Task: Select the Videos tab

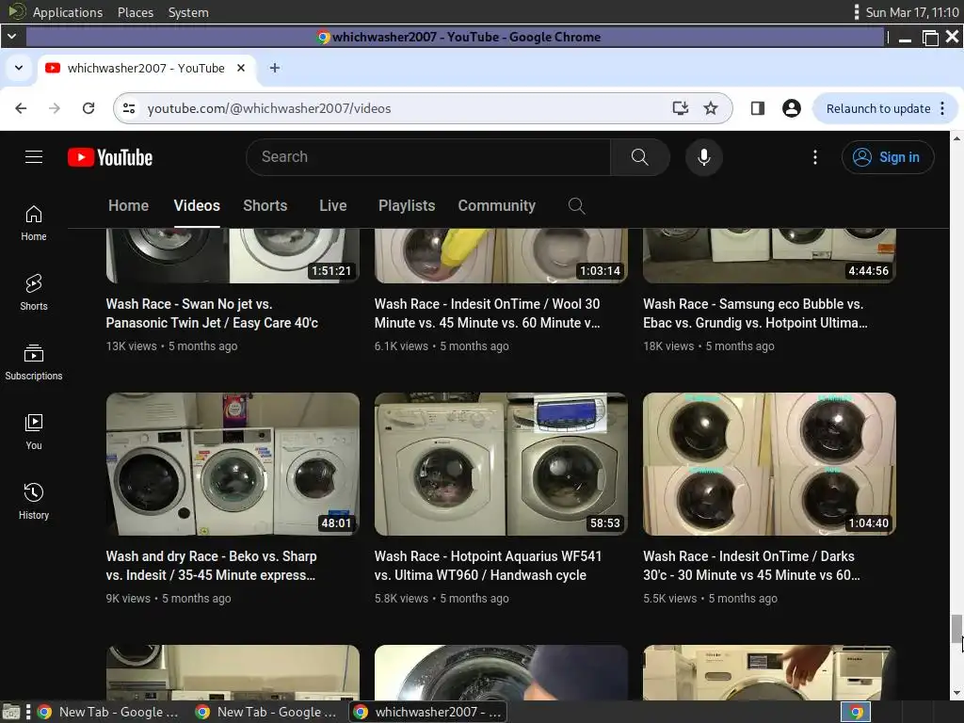Action: click(197, 205)
